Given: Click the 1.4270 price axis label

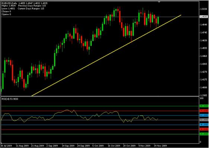Looking at the screenshot, I should [204, 72].
